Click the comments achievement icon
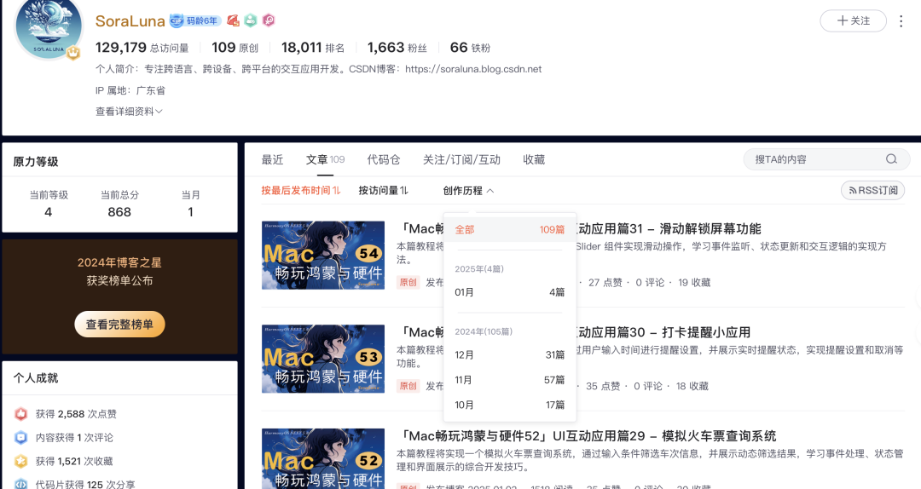This screenshot has width=921, height=489. (21, 437)
